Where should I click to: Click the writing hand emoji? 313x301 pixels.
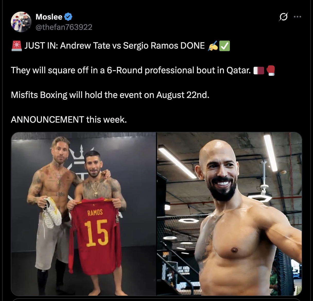(x=213, y=46)
